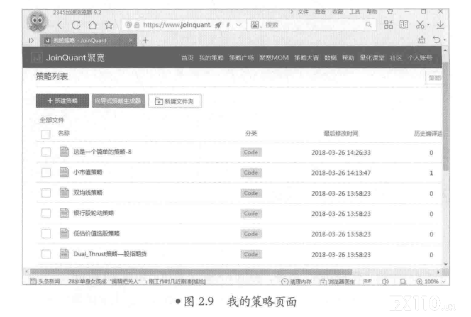Click the speaker mute icon in status bar

tap(385, 282)
